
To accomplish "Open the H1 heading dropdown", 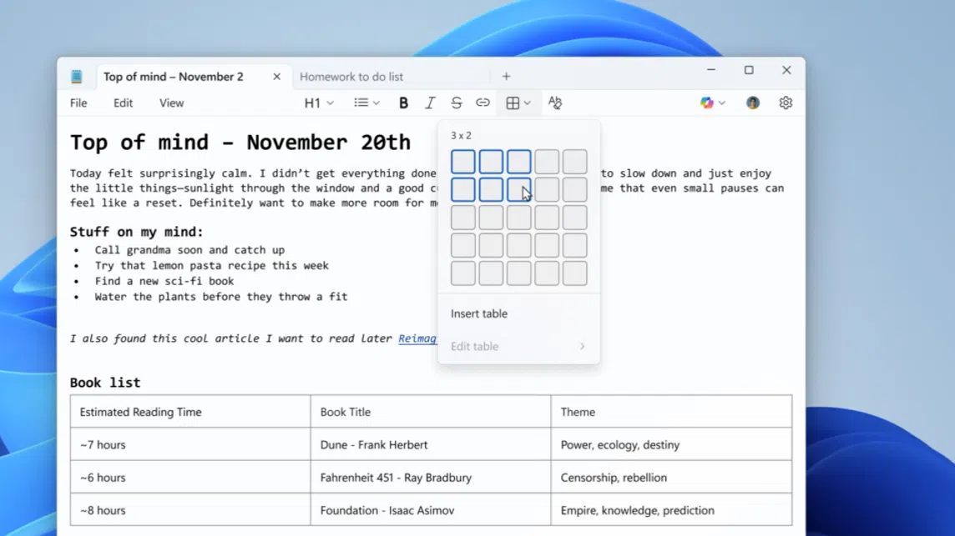I will pos(318,103).
